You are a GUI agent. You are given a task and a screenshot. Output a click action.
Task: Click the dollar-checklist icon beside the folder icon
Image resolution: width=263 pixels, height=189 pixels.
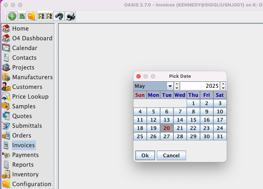41,16
